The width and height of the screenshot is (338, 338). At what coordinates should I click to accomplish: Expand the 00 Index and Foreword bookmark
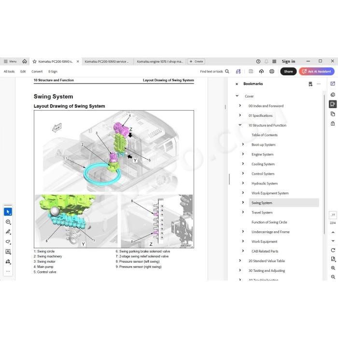(240, 105)
